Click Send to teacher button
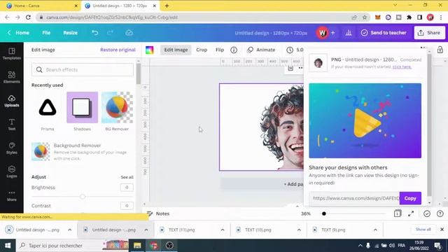 point(384,33)
